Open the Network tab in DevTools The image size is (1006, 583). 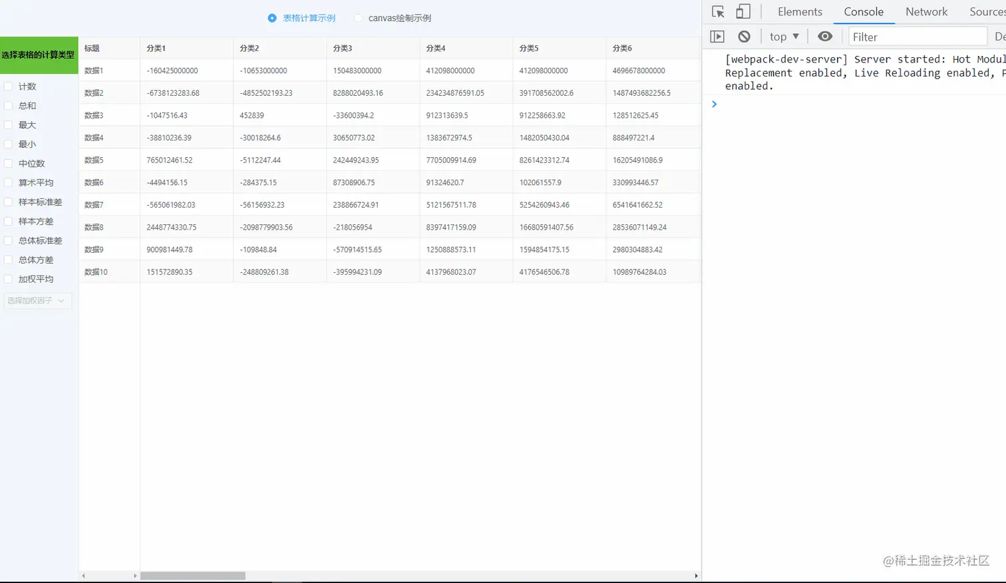[926, 12]
